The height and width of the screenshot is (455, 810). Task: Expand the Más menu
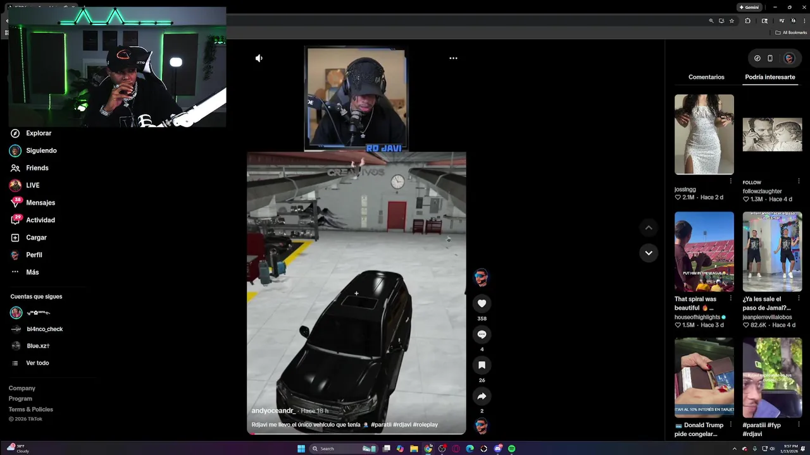(25, 272)
